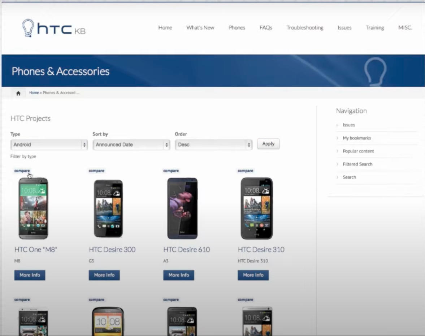Click the "Filter by type" hint text
The image size is (425, 336).
coord(23,156)
